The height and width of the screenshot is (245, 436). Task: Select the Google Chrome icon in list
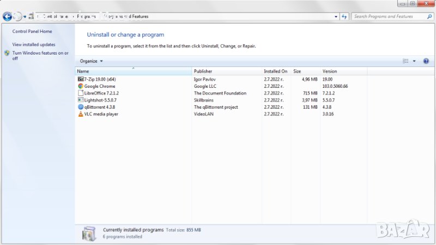click(x=81, y=86)
